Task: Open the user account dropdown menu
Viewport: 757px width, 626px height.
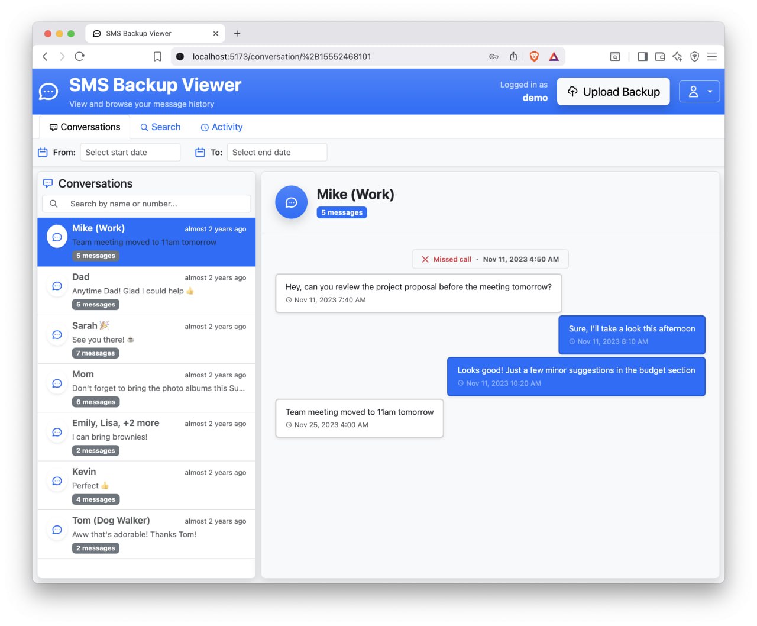Action: click(x=699, y=92)
